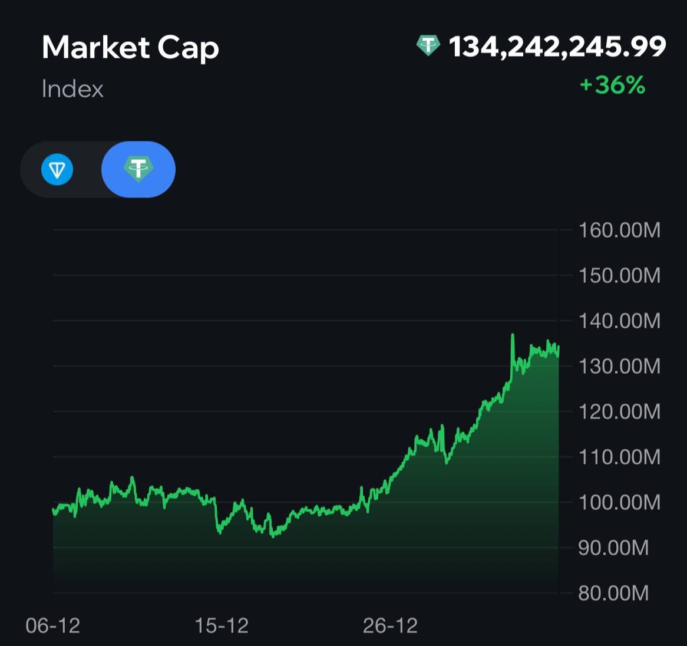Select the 15-12 date on the timeline
The height and width of the screenshot is (646, 687).
[222, 625]
